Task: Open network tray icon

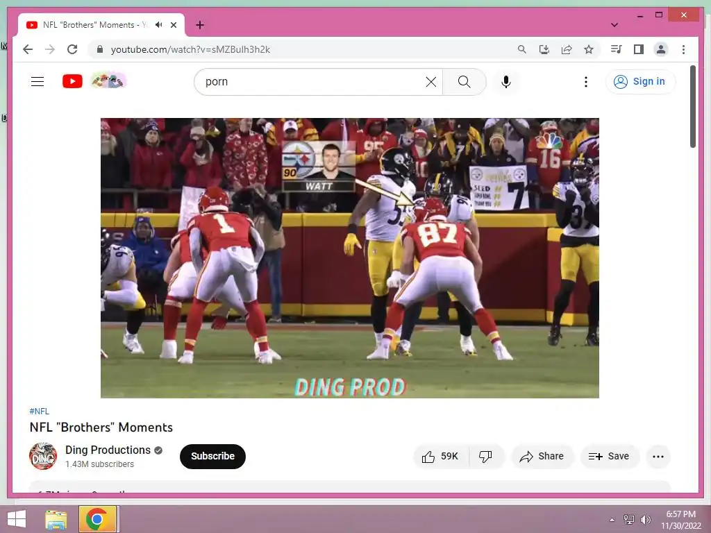Action: (x=629, y=519)
